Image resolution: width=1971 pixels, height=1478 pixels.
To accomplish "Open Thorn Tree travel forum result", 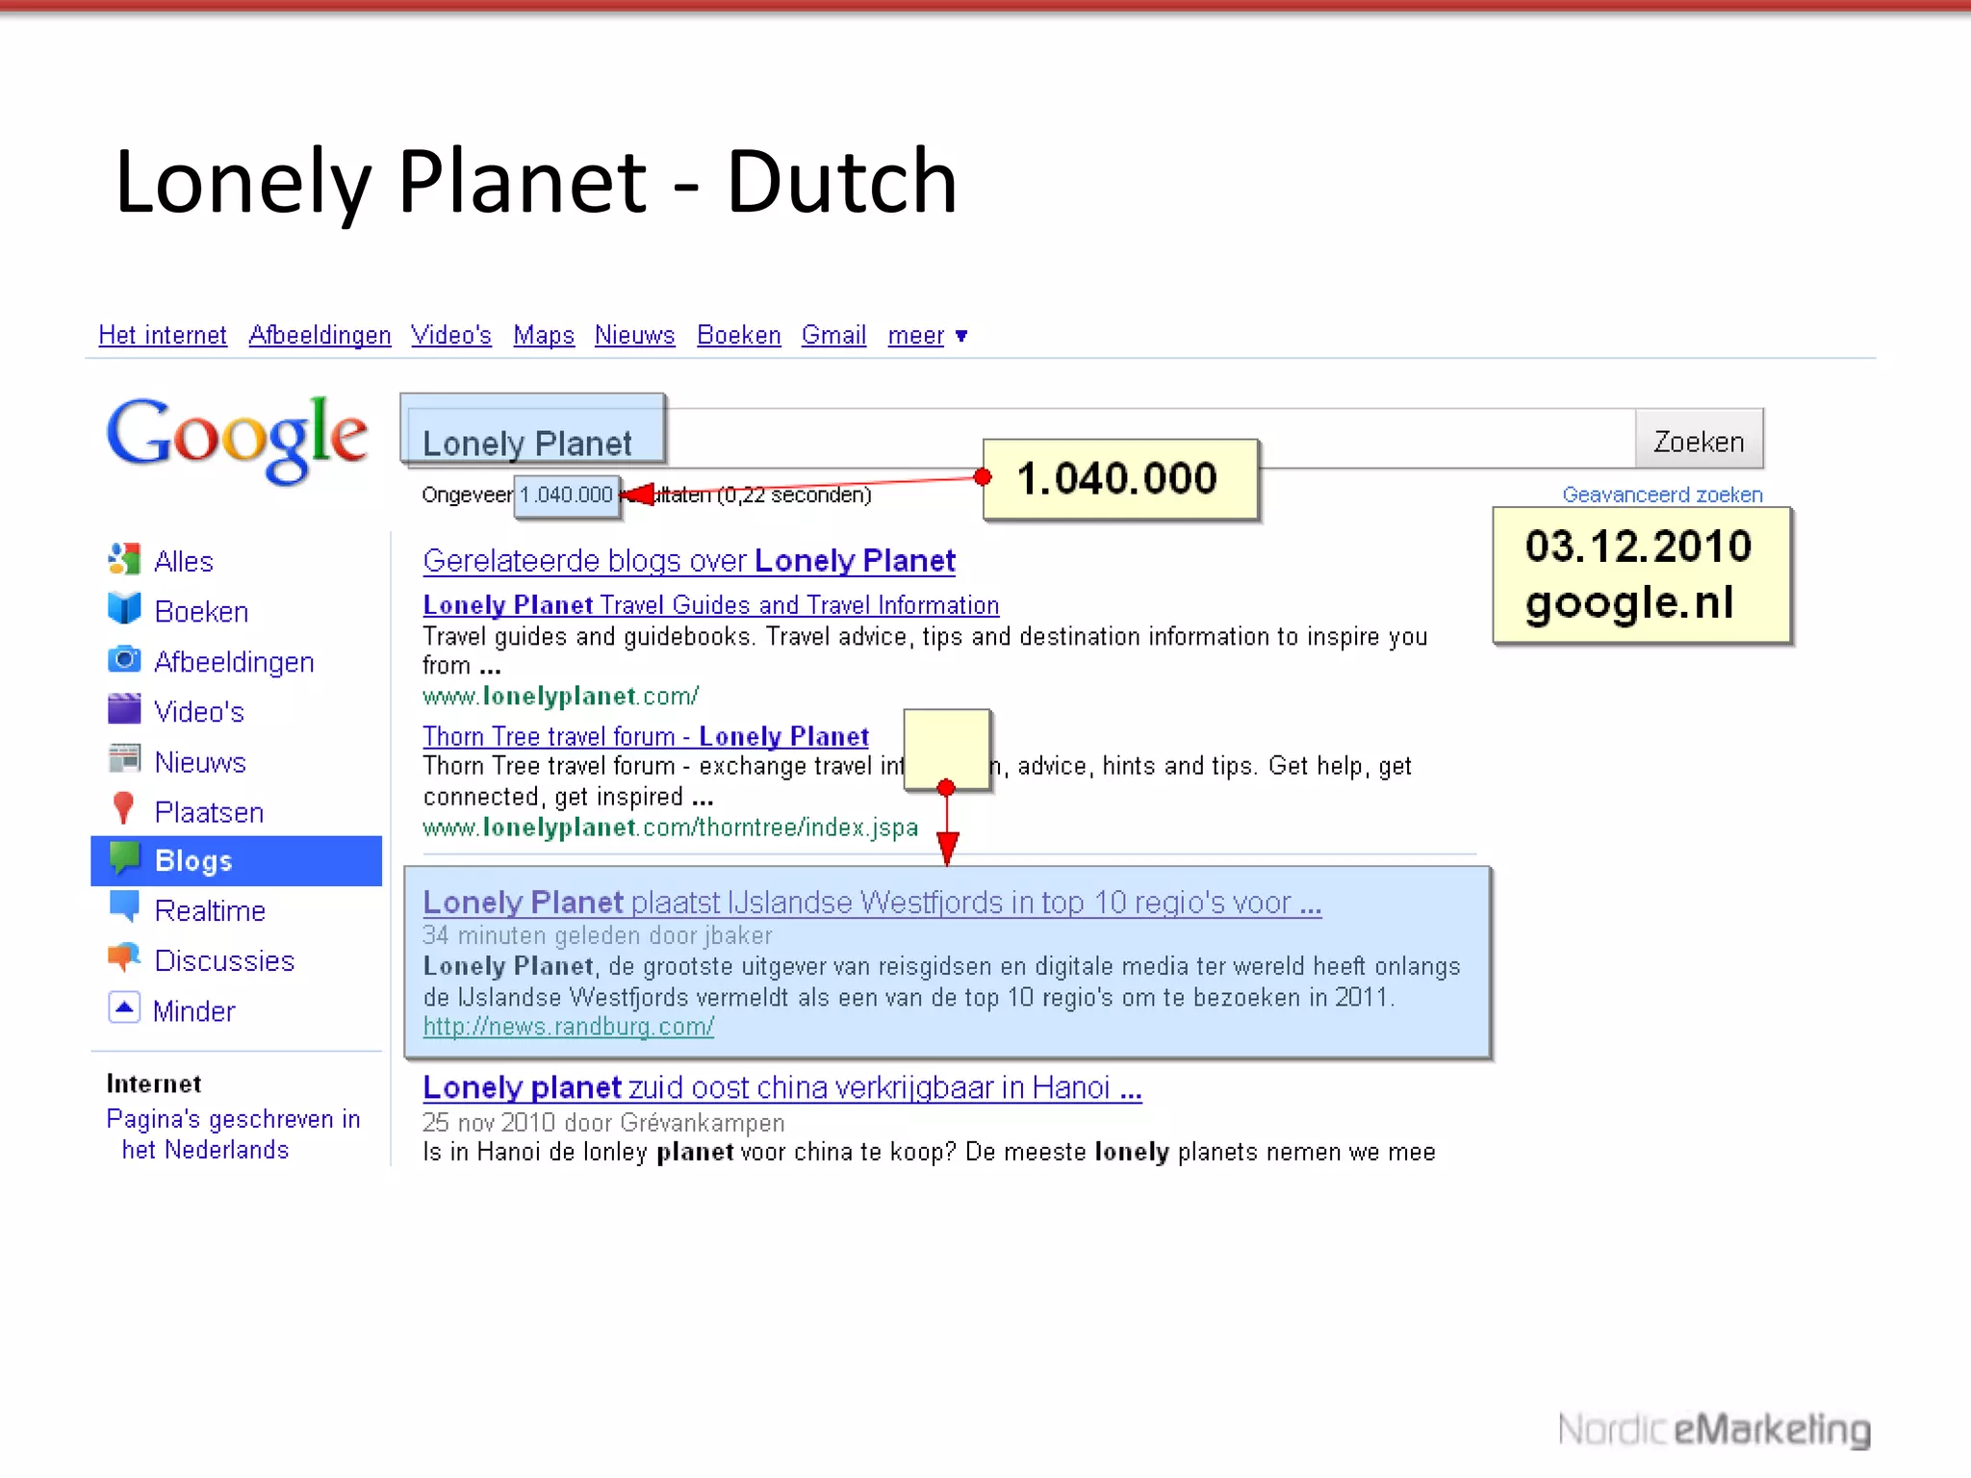I will [x=646, y=736].
